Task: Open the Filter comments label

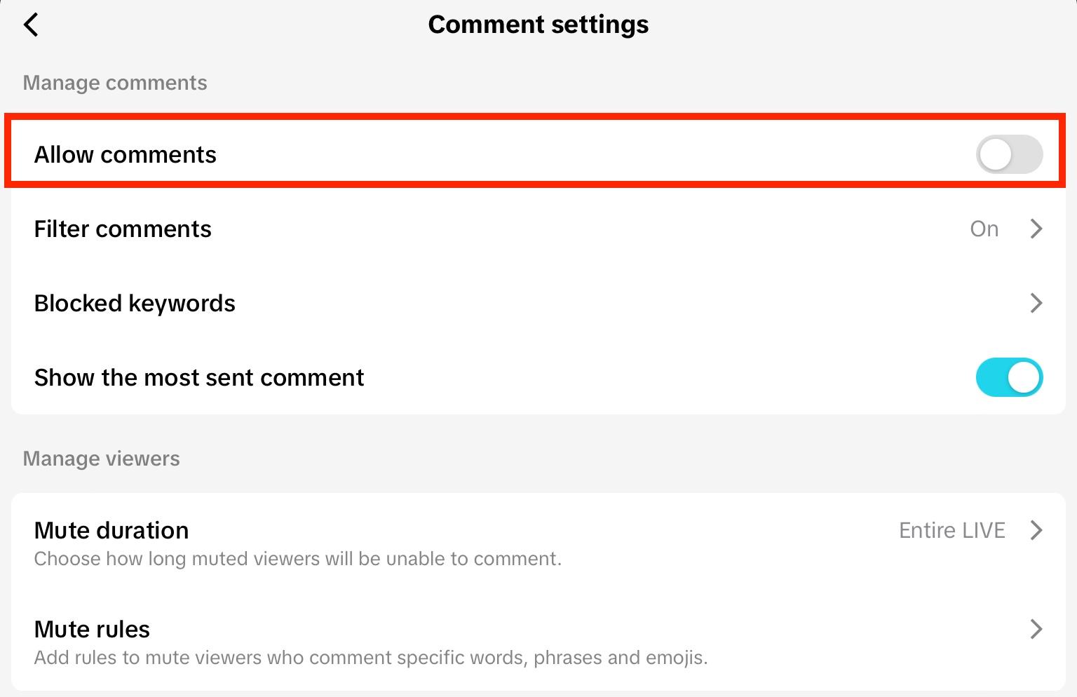Action: point(123,229)
